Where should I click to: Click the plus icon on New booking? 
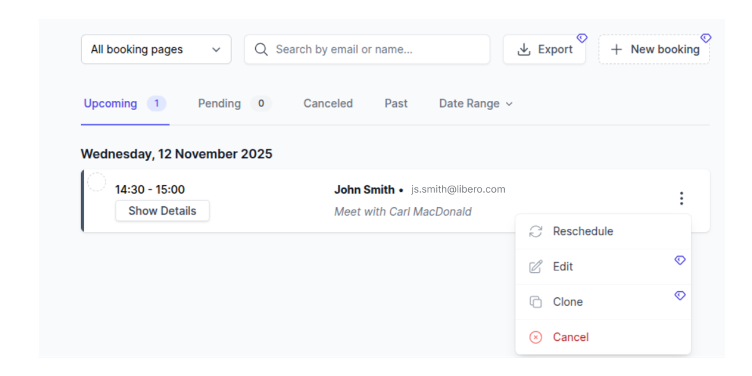616,49
